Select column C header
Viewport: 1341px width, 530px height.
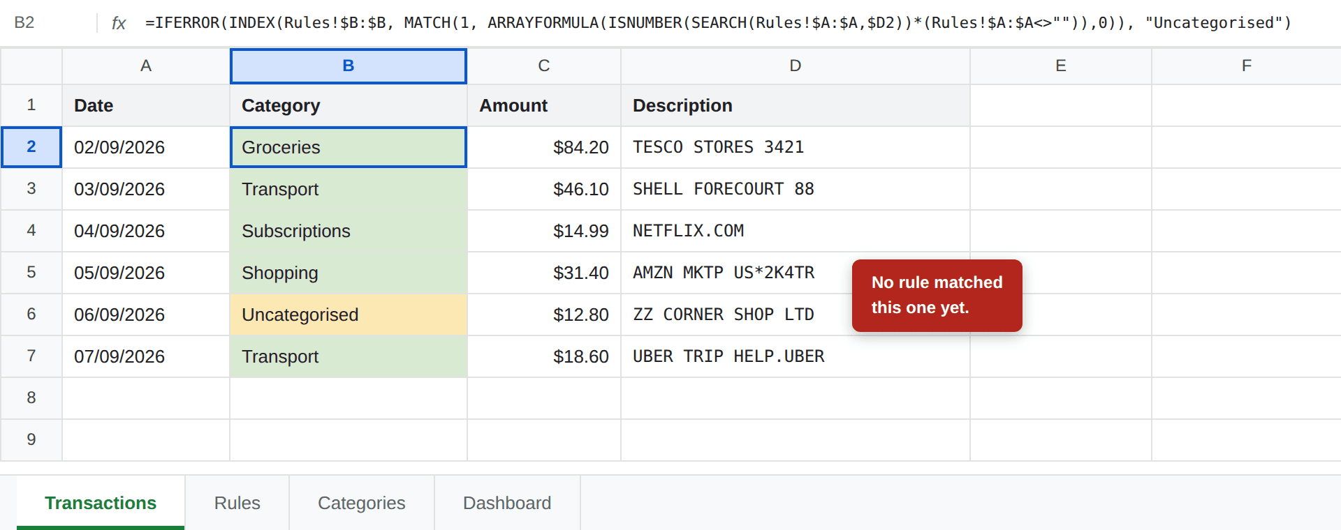(x=544, y=66)
